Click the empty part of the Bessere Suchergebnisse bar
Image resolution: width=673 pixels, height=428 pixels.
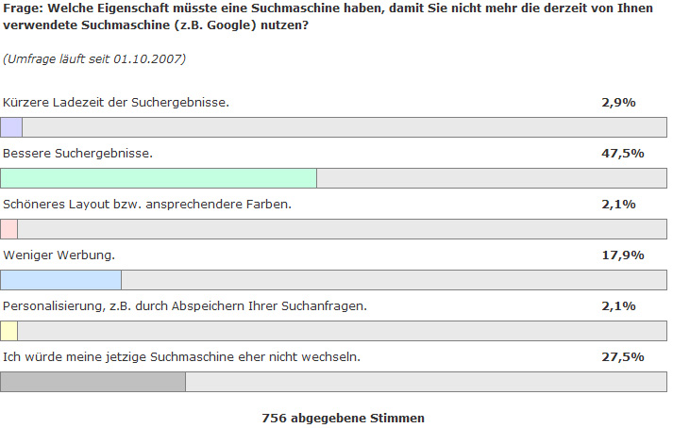pyautogui.click(x=491, y=178)
